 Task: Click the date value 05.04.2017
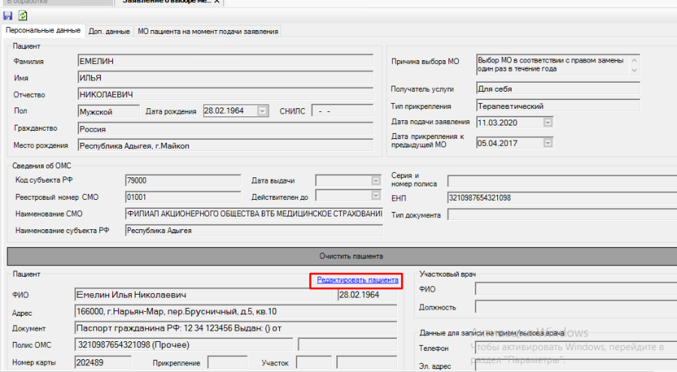coord(497,143)
